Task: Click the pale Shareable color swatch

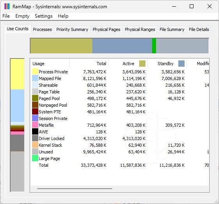Action: pyautogui.click(x=35, y=85)
